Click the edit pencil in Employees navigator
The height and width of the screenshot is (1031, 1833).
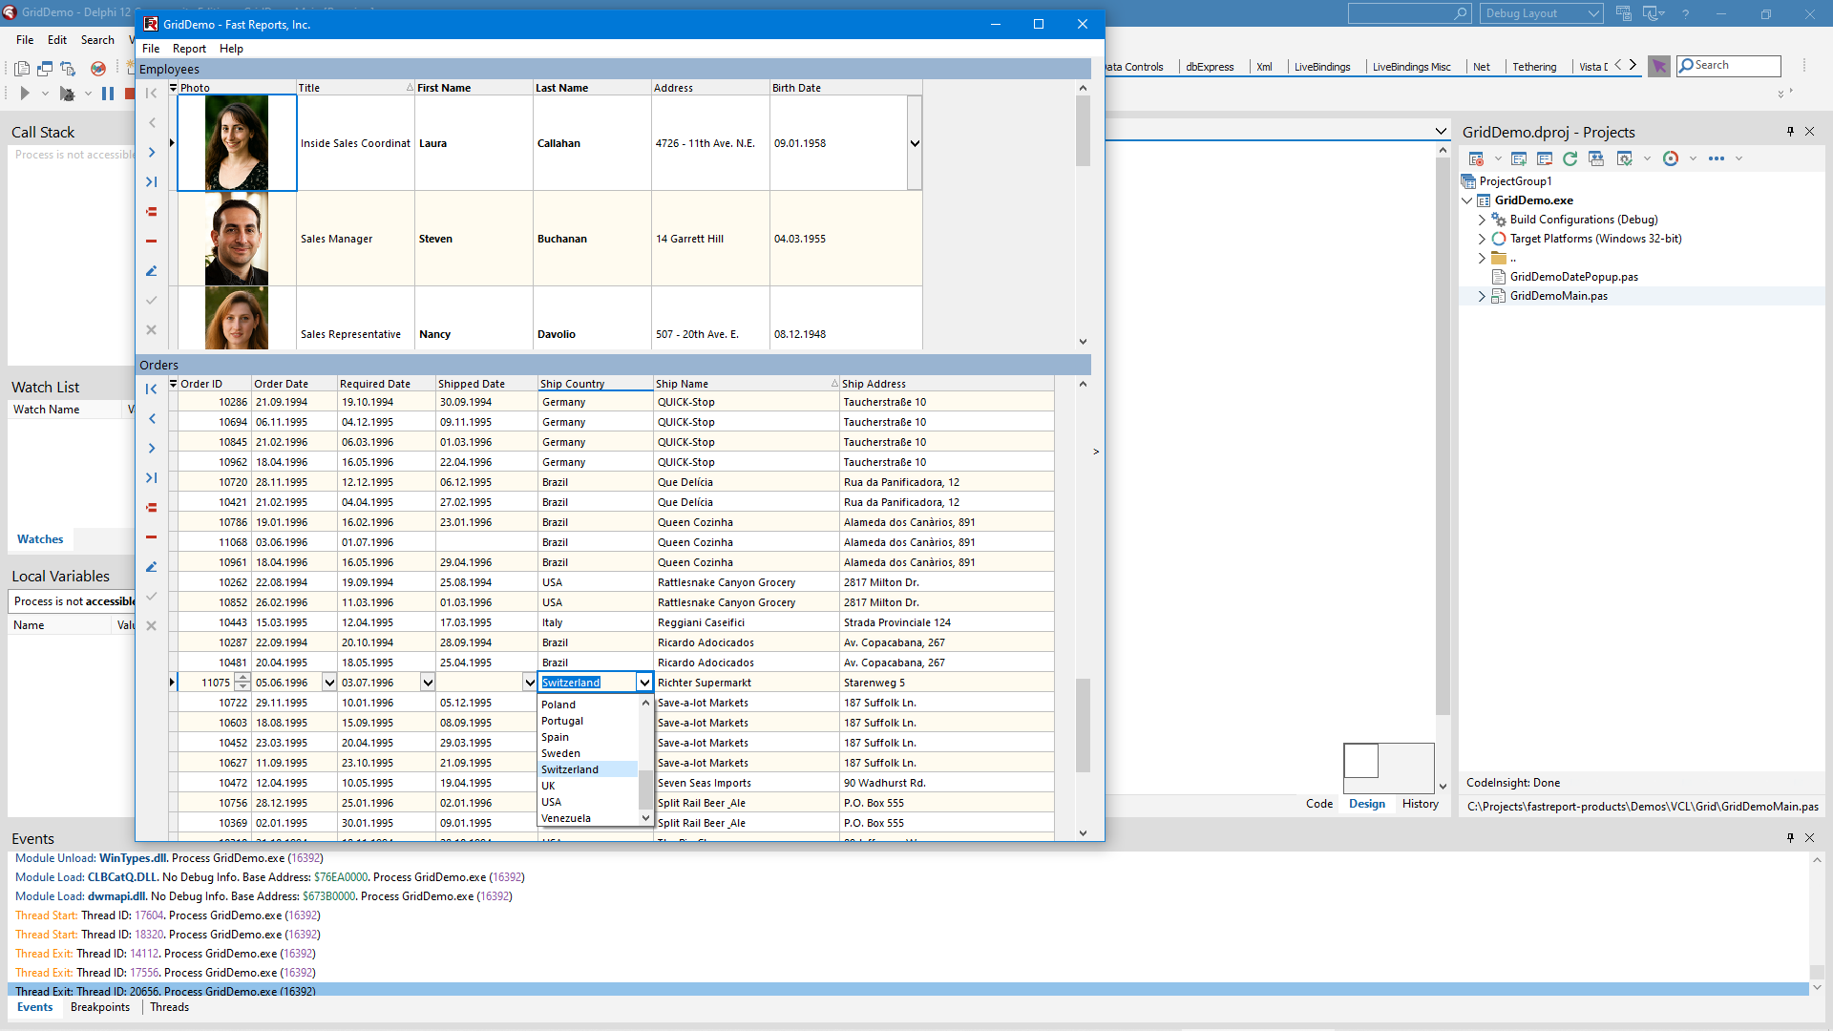[151, 271]
